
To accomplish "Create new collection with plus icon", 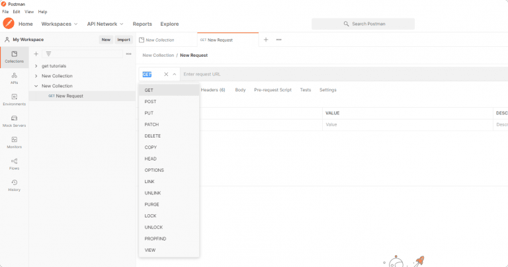I will tap(36, 54).
